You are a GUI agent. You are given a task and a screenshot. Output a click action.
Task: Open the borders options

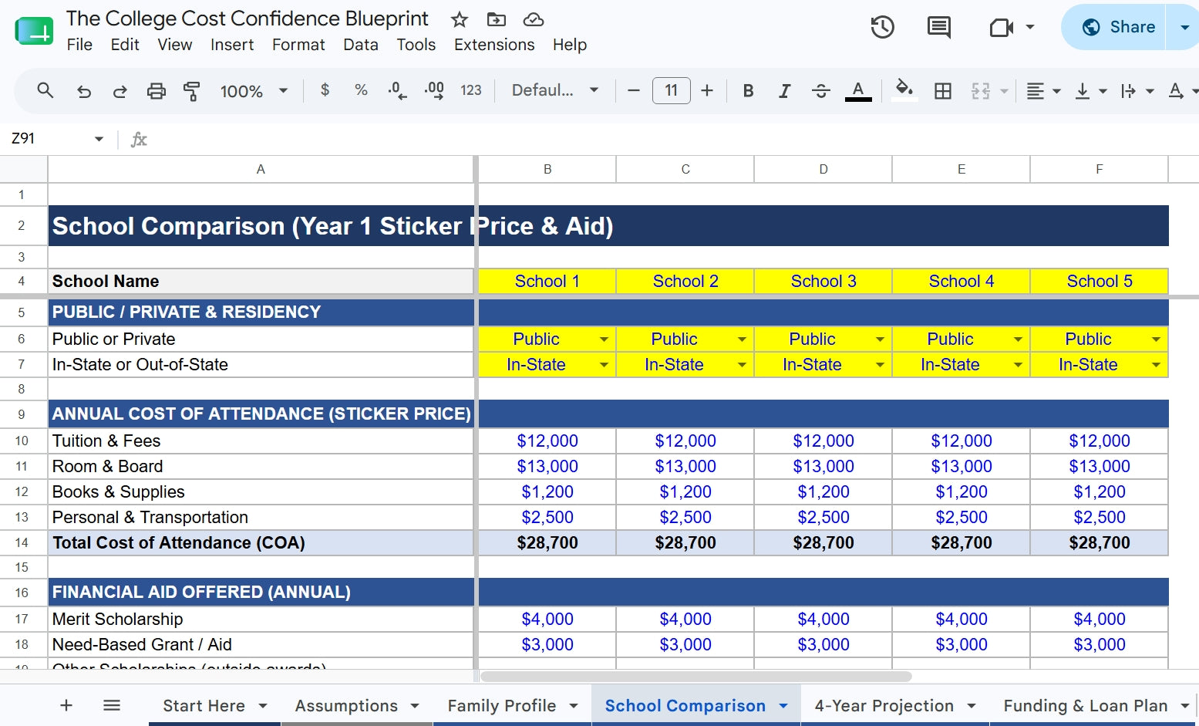point(942,91)
